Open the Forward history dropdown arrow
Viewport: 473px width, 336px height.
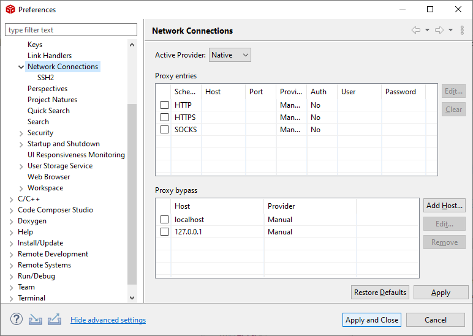[450, 31]
